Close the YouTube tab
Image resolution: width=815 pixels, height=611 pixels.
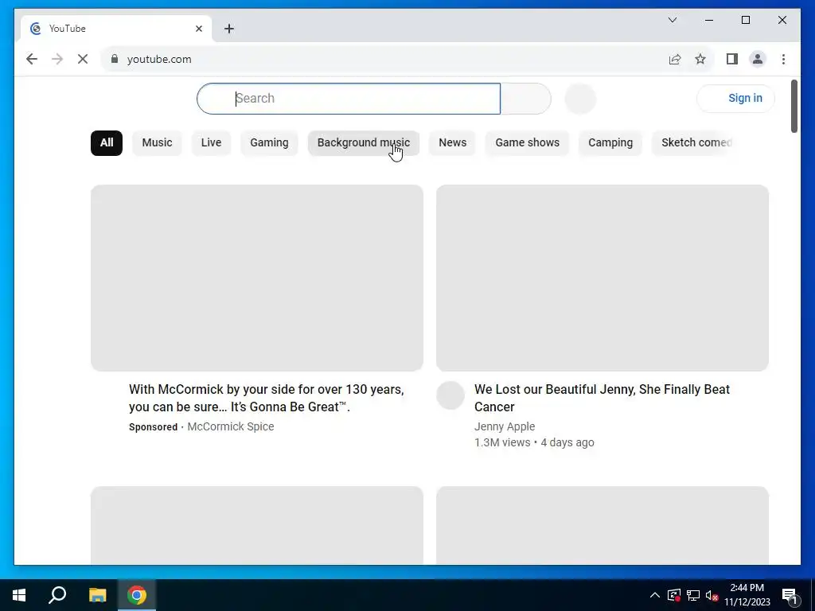(x=198, y=29)
